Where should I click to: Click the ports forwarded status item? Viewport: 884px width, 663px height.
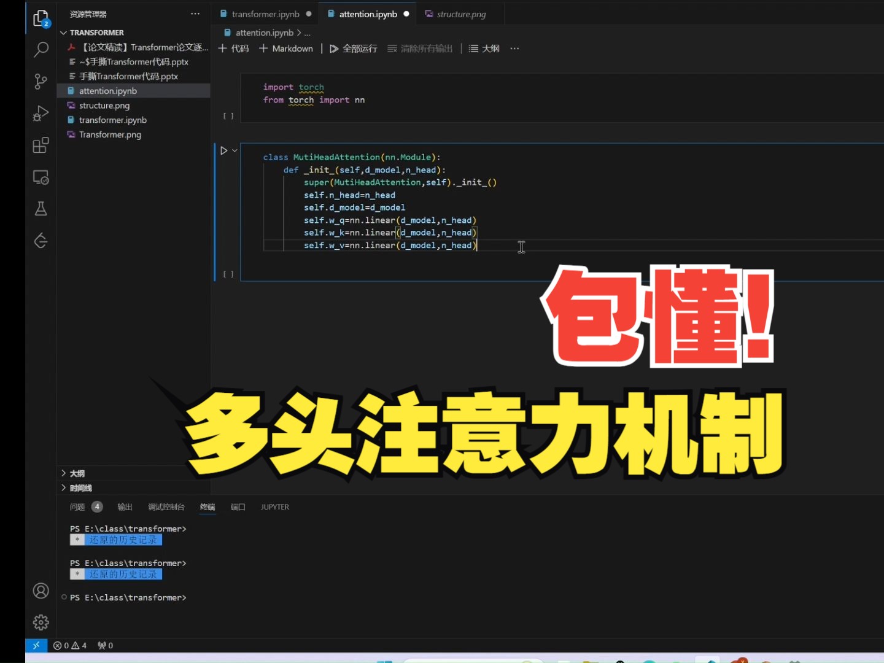(106, 645)
